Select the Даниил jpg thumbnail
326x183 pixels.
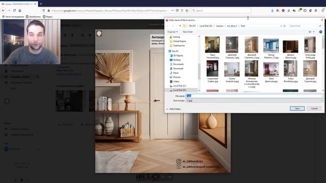[x=290, y=47]
